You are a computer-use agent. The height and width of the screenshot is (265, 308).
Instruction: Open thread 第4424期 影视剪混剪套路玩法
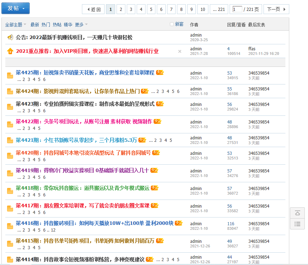(78, 91)
